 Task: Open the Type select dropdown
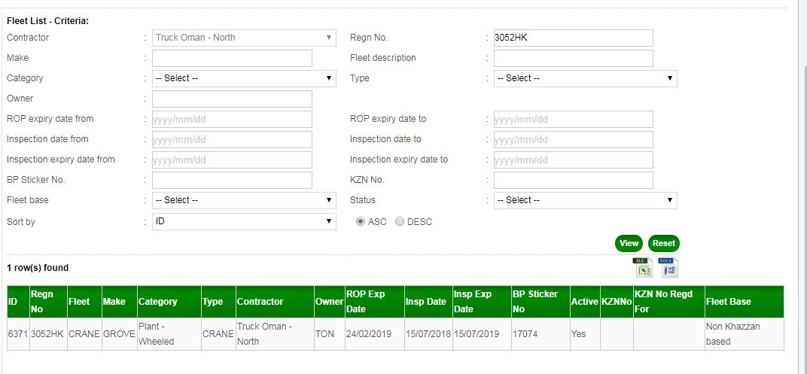pos(585,78)
